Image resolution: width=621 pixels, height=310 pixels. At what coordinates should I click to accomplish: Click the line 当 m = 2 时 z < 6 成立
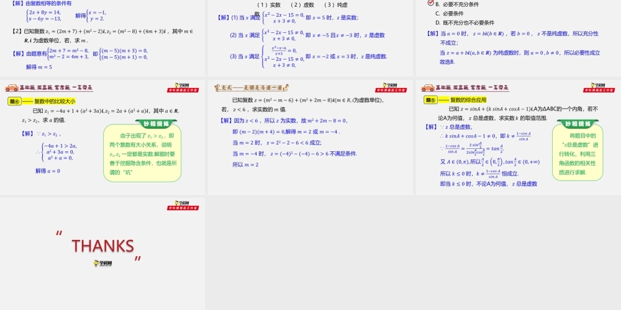tap(277, 143)
